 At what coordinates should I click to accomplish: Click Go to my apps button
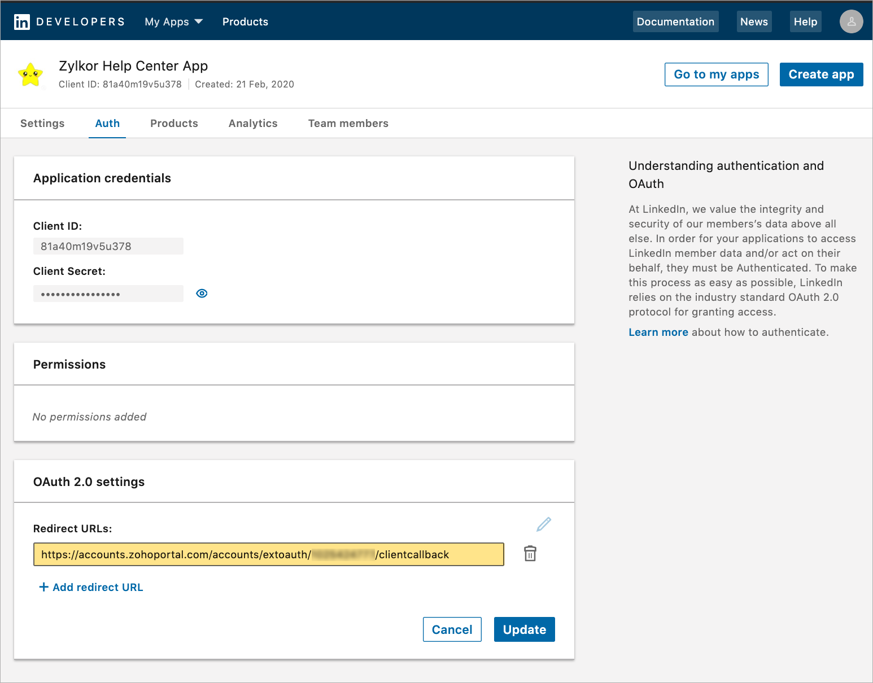point(716,75)
